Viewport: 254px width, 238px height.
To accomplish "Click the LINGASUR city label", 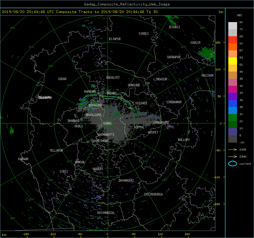I will point(160,79).
